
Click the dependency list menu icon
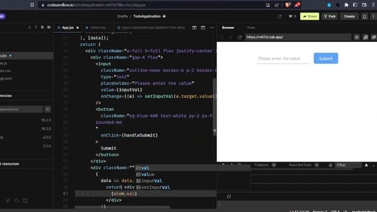pyautogui.click(x=48, y=110)
